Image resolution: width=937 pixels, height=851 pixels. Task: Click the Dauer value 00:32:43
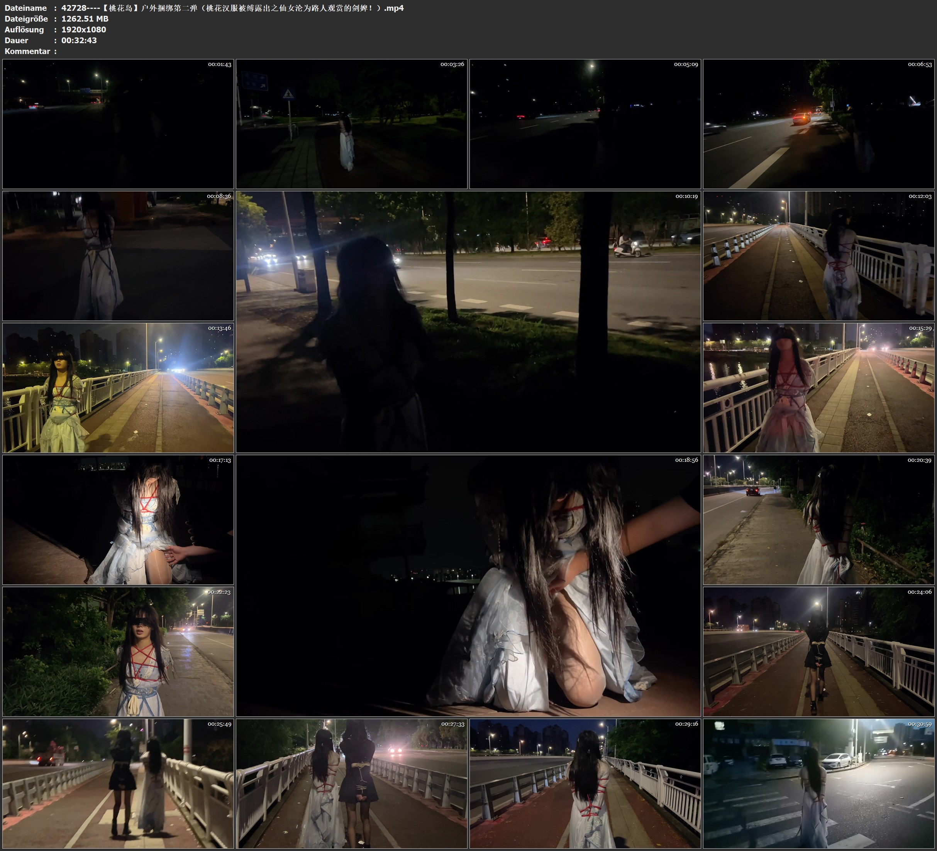[79, 41]
